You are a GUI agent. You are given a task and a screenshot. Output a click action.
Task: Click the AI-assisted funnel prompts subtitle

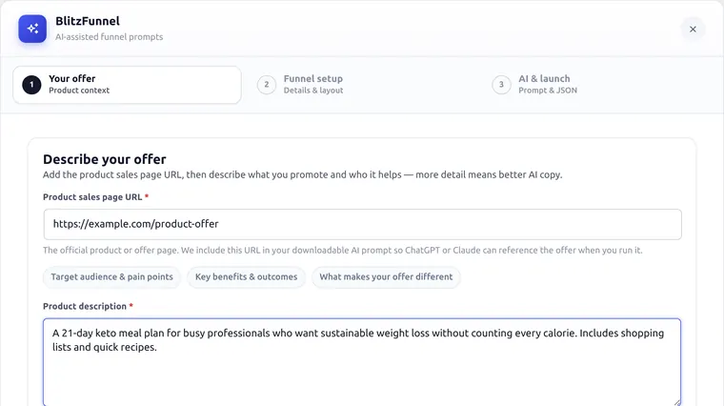click(109, 37)
